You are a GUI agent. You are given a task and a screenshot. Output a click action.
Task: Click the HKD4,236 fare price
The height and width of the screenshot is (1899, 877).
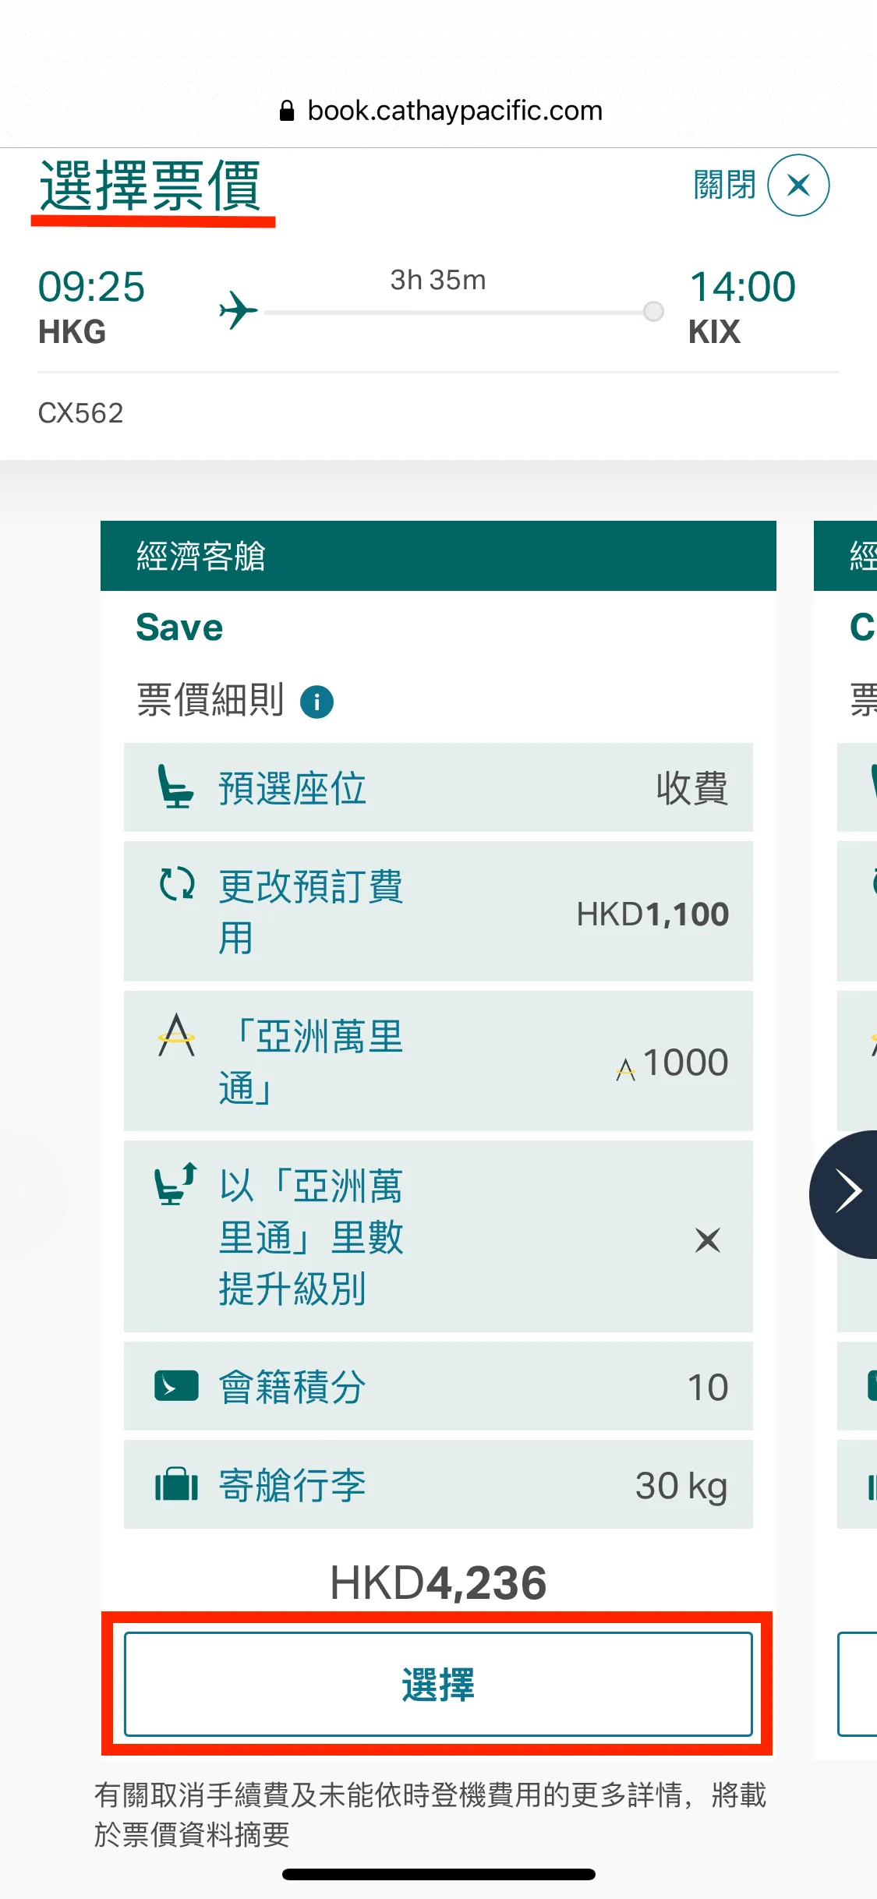(x=438, y=1582)
